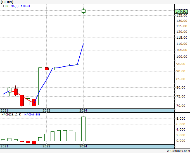Click the 8.000 MACD axis label
This screenshot has height=153, width=190.
click(181, 119)
